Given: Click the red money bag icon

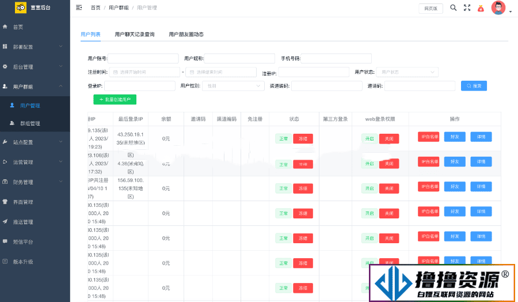Looking at the screenshot, I should tap(481, 8).
